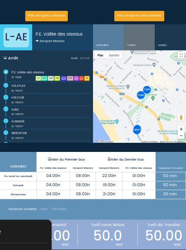Switch map to Plan view
The image size is (186, 250).
pos(100,55)
